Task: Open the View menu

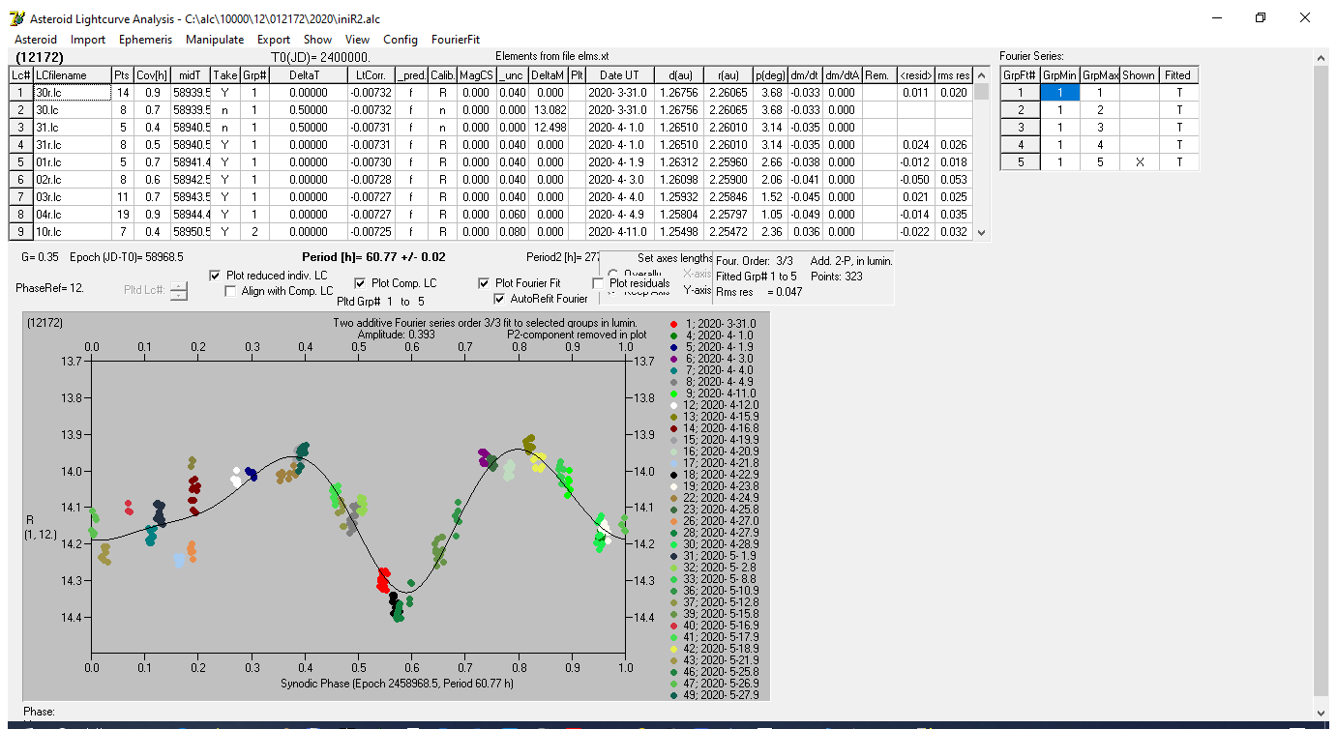Action: coord(358,40)
